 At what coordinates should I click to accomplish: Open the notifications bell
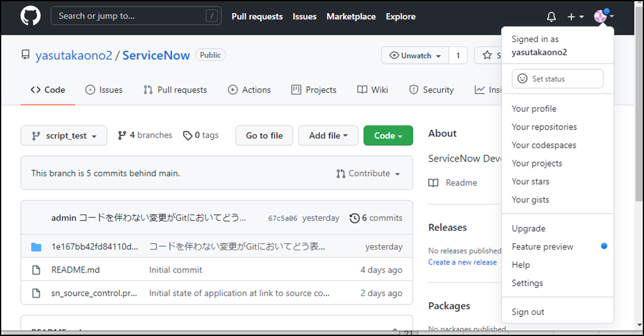(551, 17)
